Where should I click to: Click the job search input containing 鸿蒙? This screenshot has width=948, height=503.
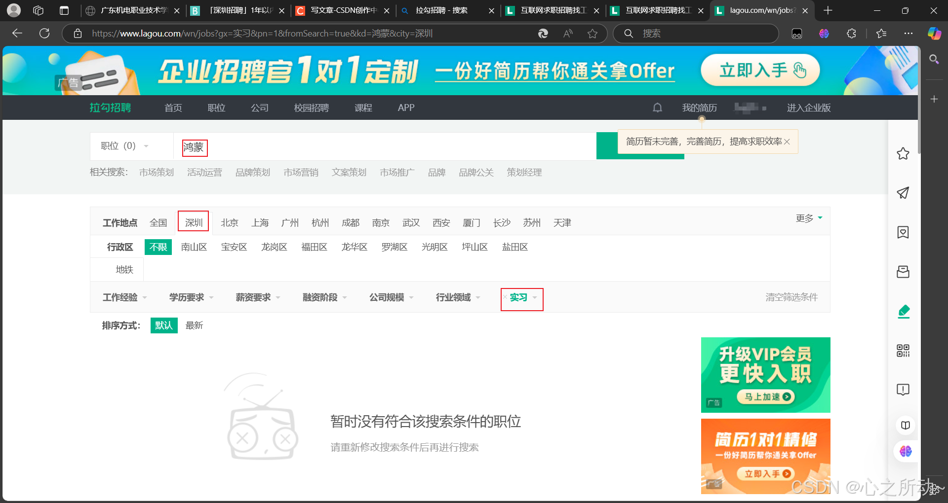pyautogui.click(x=385, y=146)
